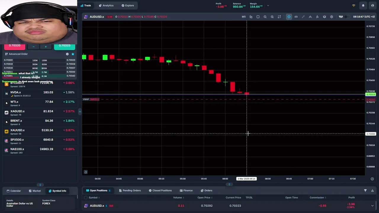This screenshot has width=379, height=213.
Task: Open notifications bell
Action: click(363, 6)
